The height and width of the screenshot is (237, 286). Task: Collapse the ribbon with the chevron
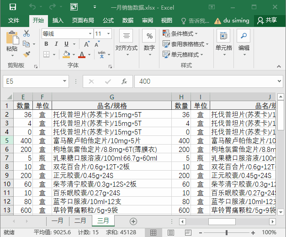pos(279,66)
